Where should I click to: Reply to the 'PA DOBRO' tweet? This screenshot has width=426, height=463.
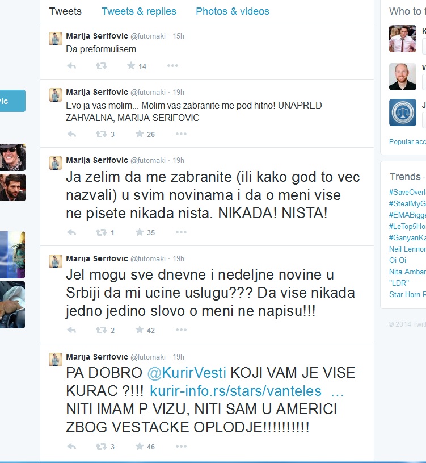point(71,447)
